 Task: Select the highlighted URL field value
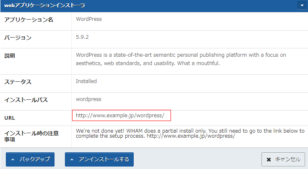pyautogui.click(x=120, y=115)
